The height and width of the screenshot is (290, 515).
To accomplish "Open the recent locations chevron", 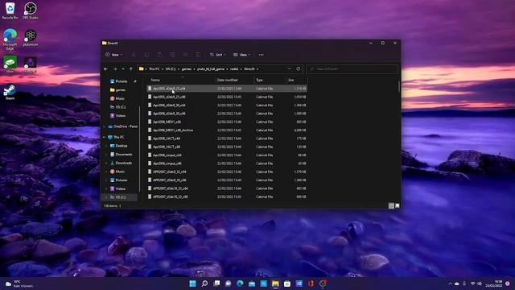I will click(x=123, y=69).
